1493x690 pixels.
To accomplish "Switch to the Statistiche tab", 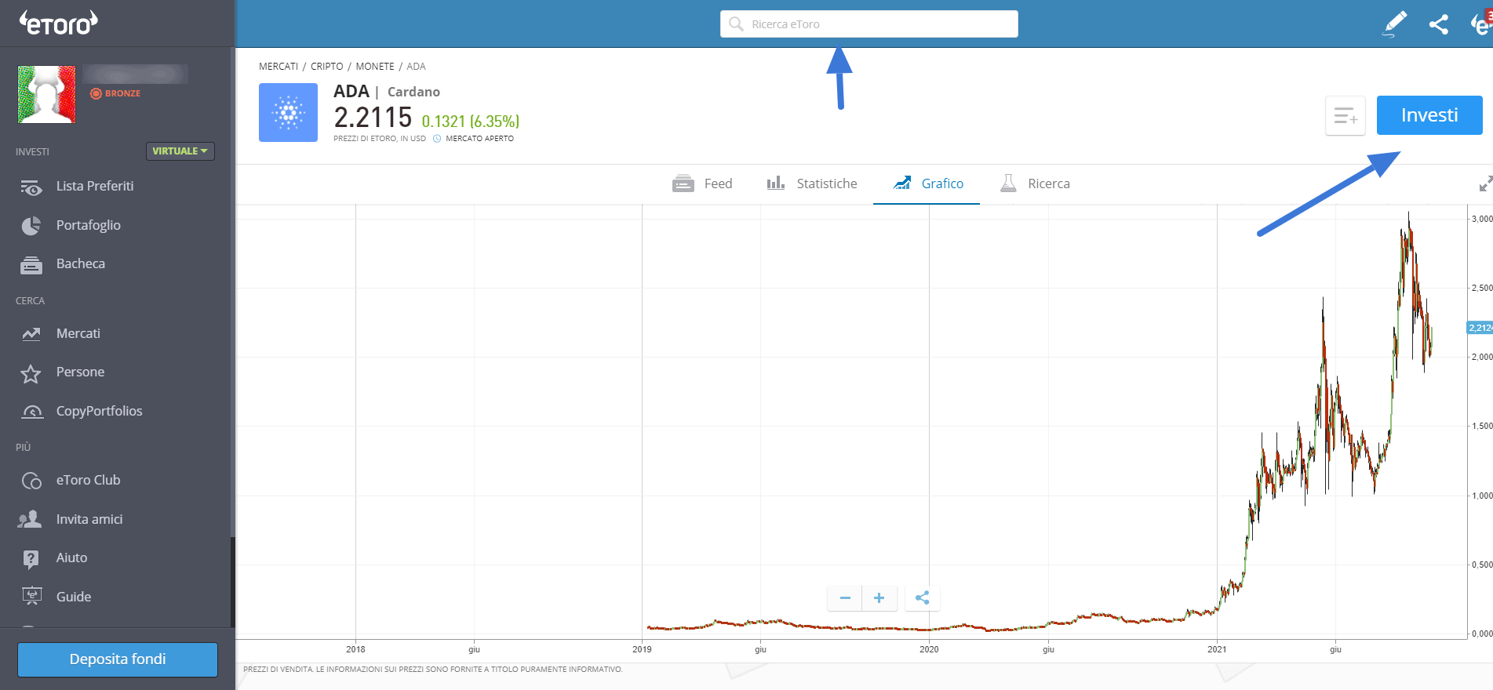I will 812,183.
